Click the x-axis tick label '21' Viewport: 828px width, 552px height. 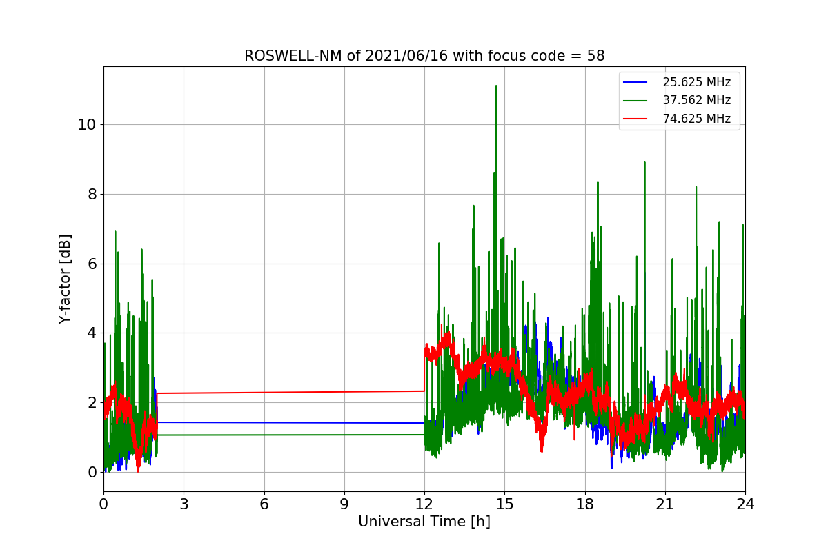coord(664,504)
